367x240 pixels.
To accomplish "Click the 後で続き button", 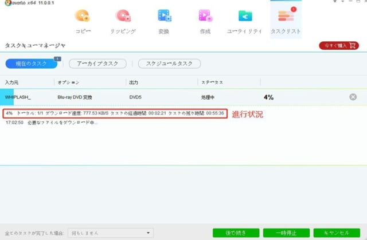I will (236, 233).
